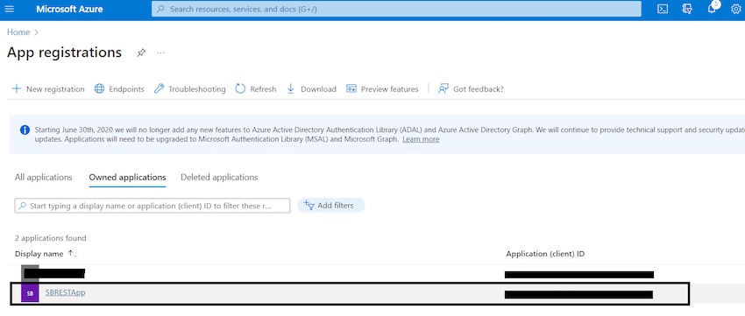The height and width of the screenshot is (316, 745).
Task: Open the portal settings gear
Action: pyautogui.click(x=735, y=9)
